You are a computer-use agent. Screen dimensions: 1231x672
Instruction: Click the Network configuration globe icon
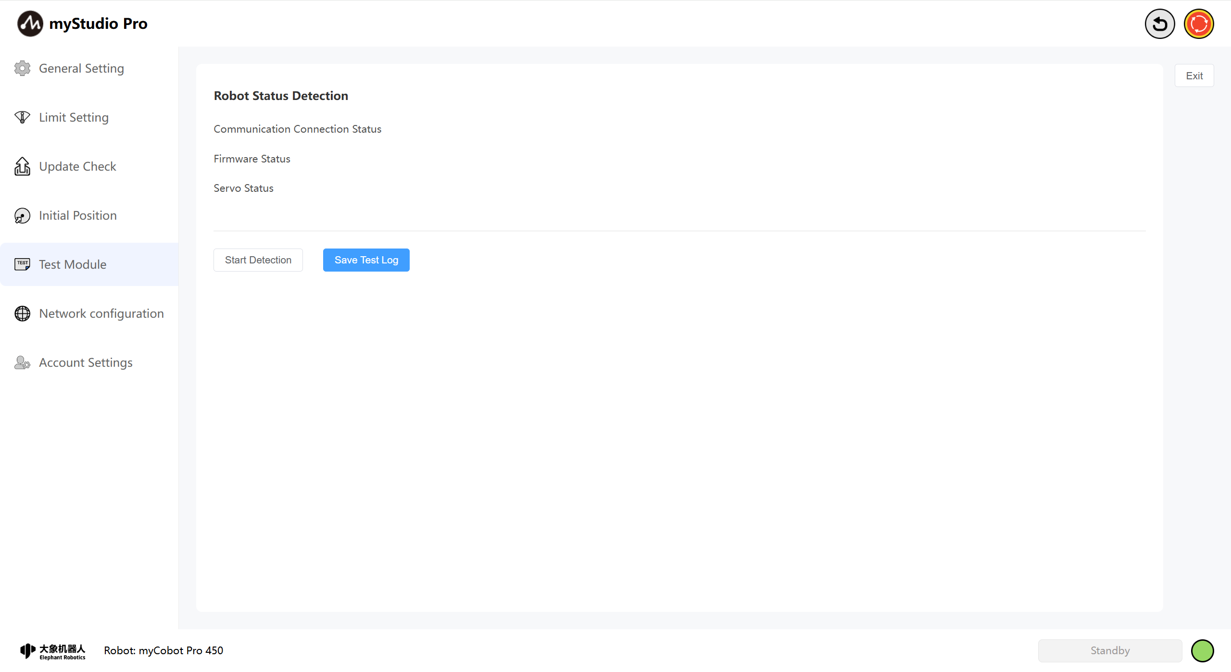pyautogui.click(x=22, y=313)
